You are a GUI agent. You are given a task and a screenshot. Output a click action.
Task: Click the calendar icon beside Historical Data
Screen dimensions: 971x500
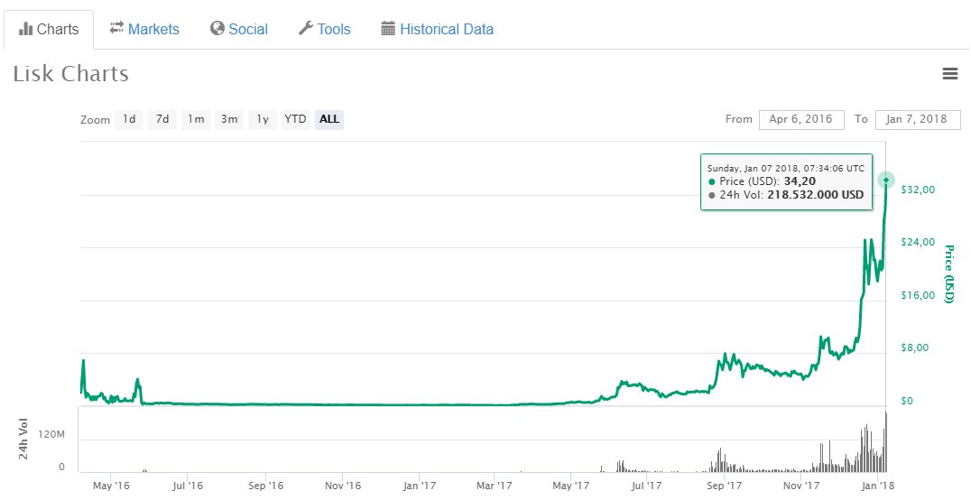[x=388, y=28]
